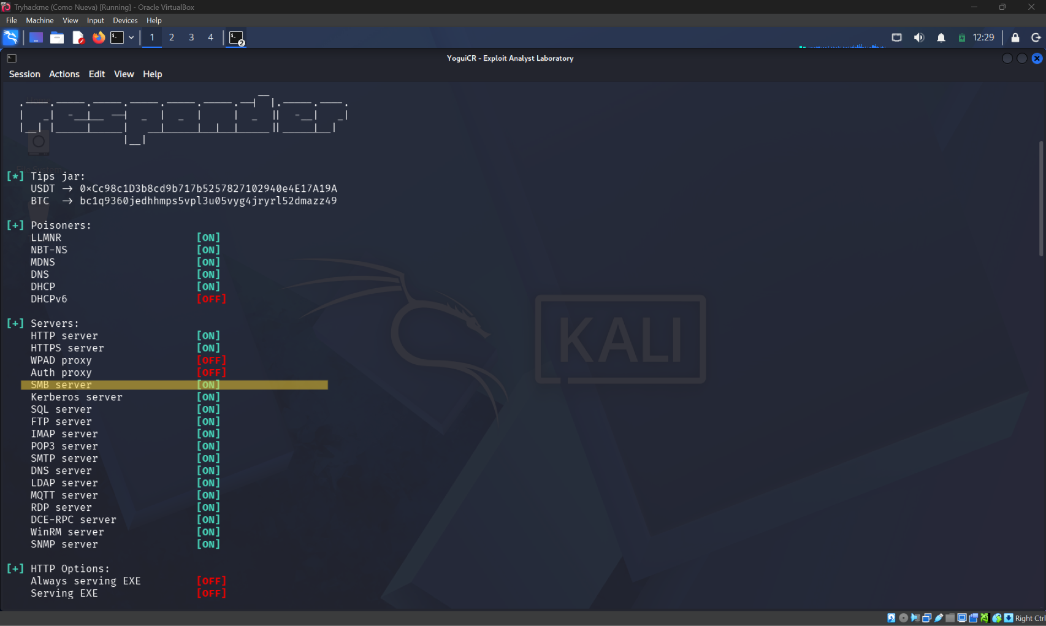Open the VirtualBox Machine menu
The width and height of the screenshot is (1046, 626).
40,20
